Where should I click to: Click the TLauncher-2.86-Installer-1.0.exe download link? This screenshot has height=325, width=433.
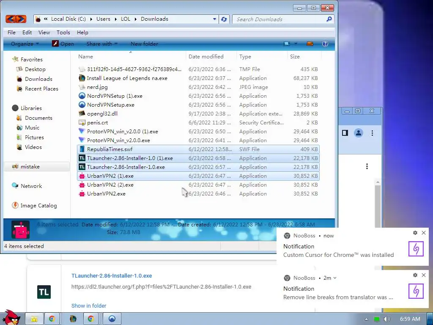pyautogui.click(x=112, y=275)
